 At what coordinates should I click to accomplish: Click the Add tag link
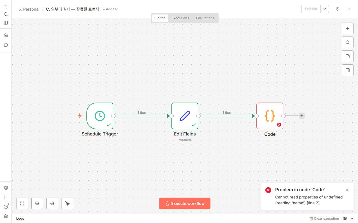(111, 9)
